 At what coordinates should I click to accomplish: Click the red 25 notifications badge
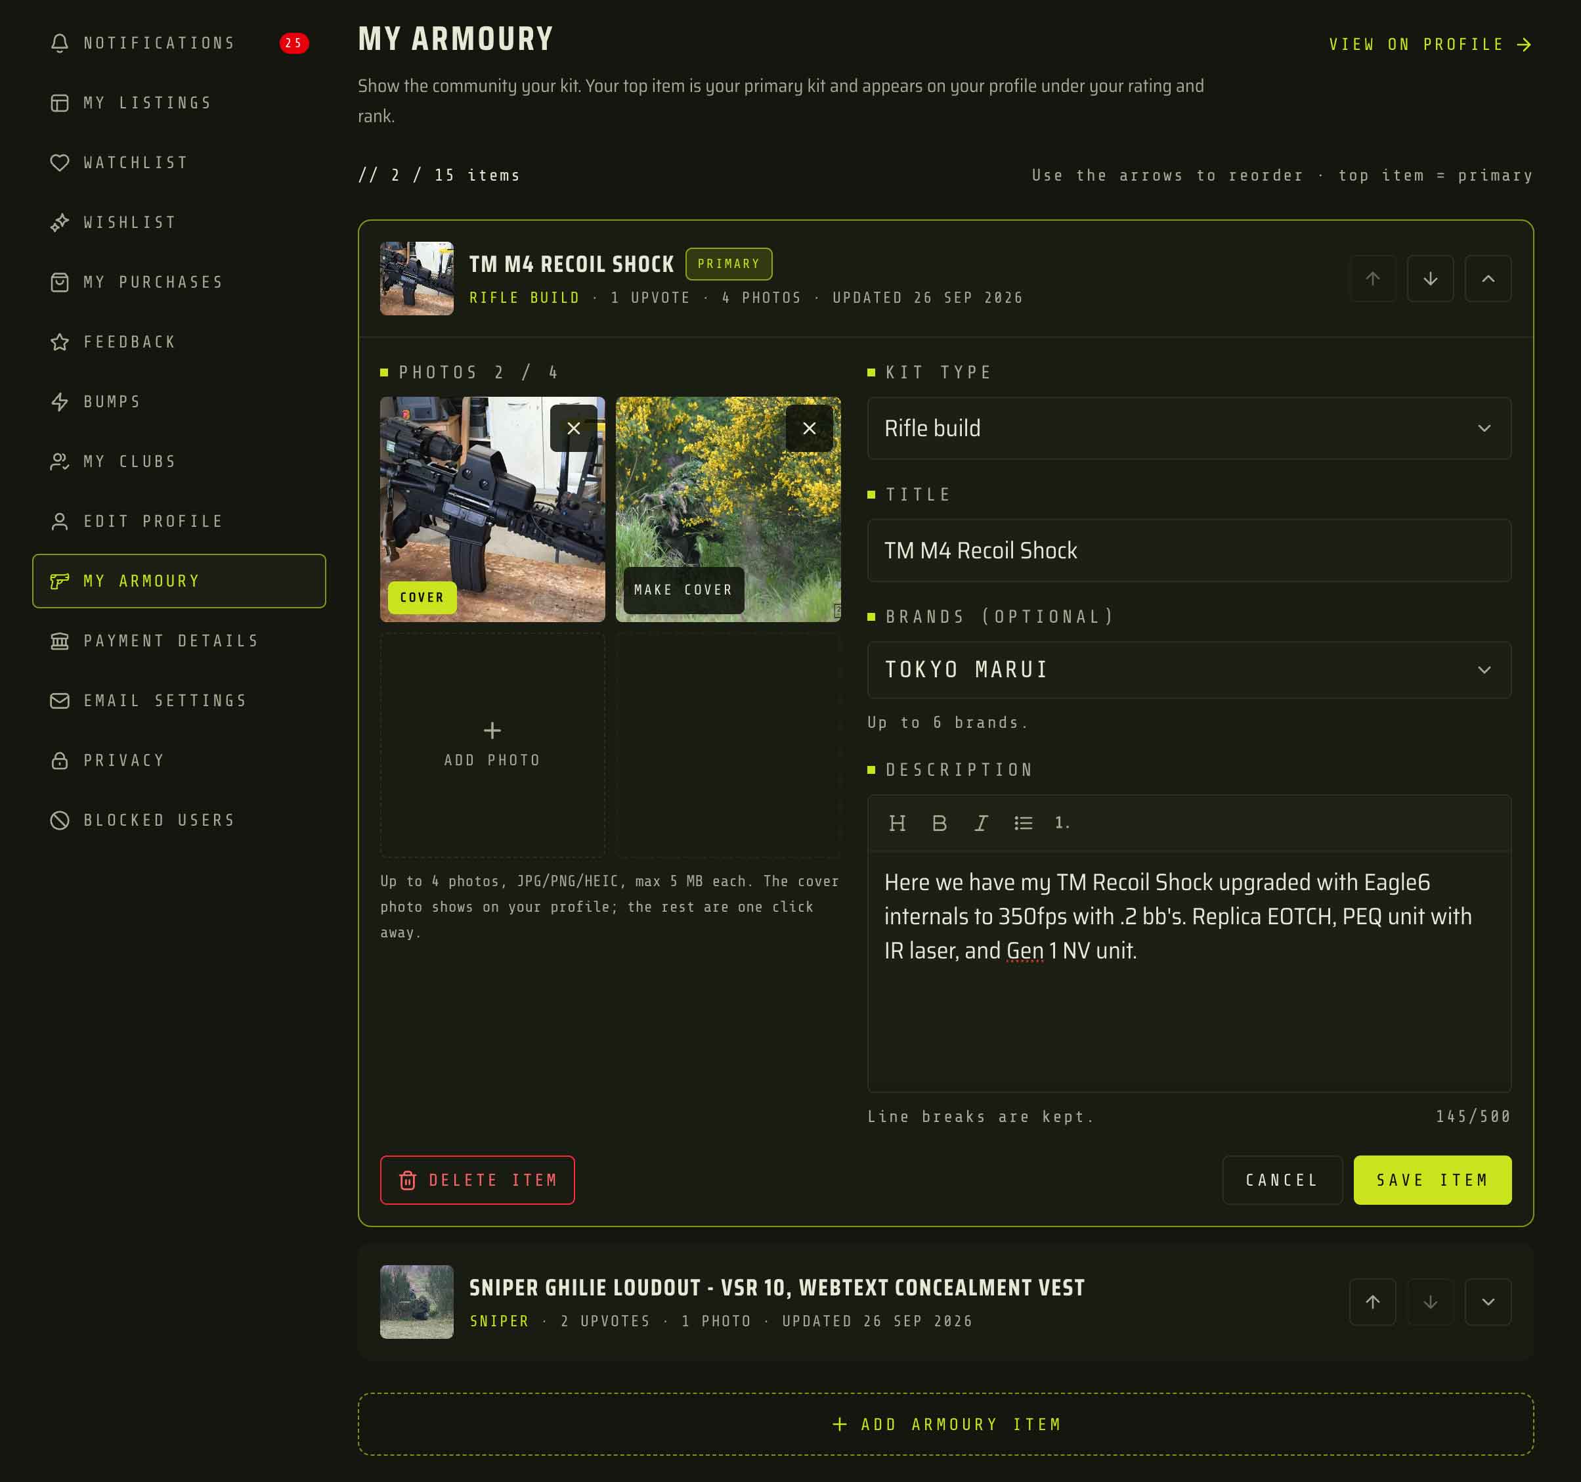coord(293,43)
